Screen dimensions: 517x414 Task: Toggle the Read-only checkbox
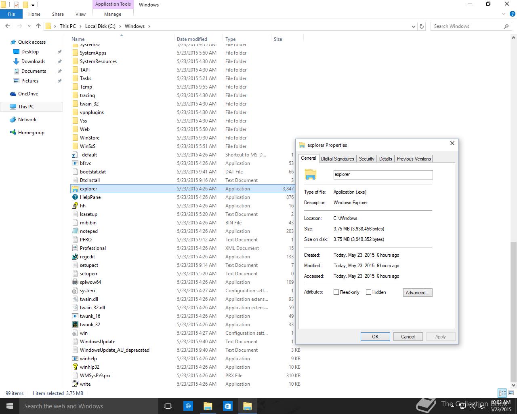pos(336,292)
